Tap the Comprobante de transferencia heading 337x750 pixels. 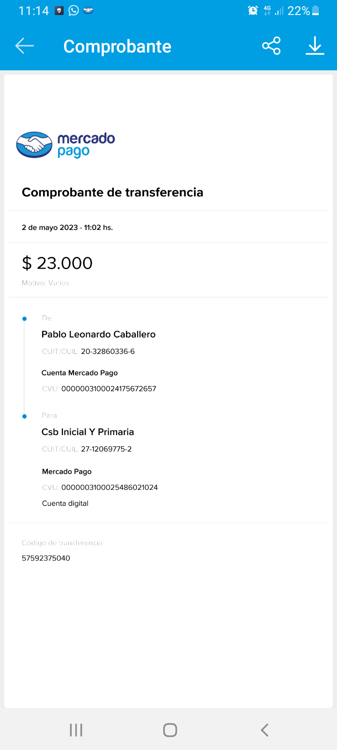point(112,192)
